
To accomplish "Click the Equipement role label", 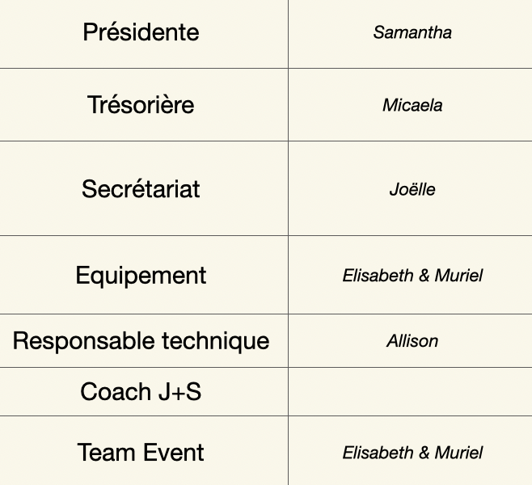I will (x=141, y=276).
